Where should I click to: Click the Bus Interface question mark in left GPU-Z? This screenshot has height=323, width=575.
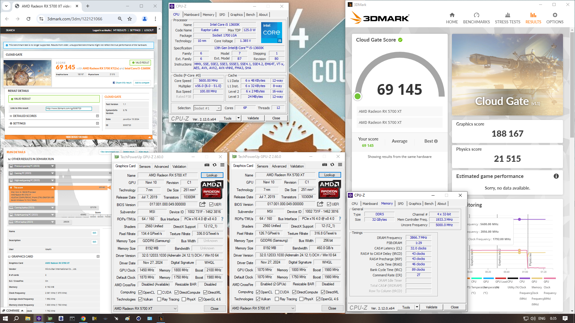pos(222,219)
